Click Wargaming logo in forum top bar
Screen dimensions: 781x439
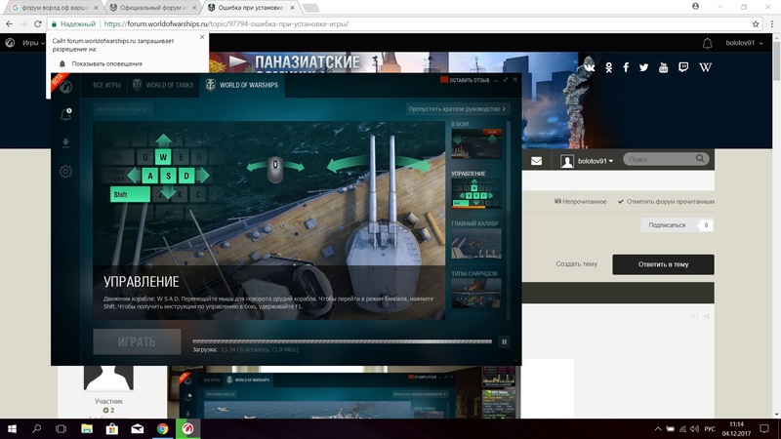(x=10, y=43)
